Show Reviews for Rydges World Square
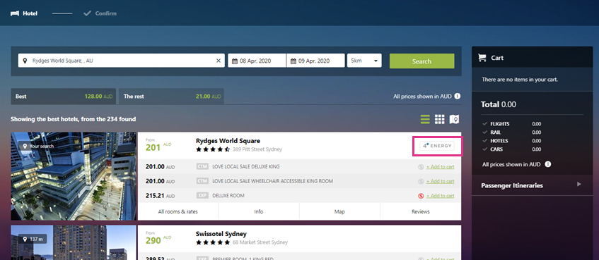The height and width of the screenshot is (260, 599). click(421, 211)
